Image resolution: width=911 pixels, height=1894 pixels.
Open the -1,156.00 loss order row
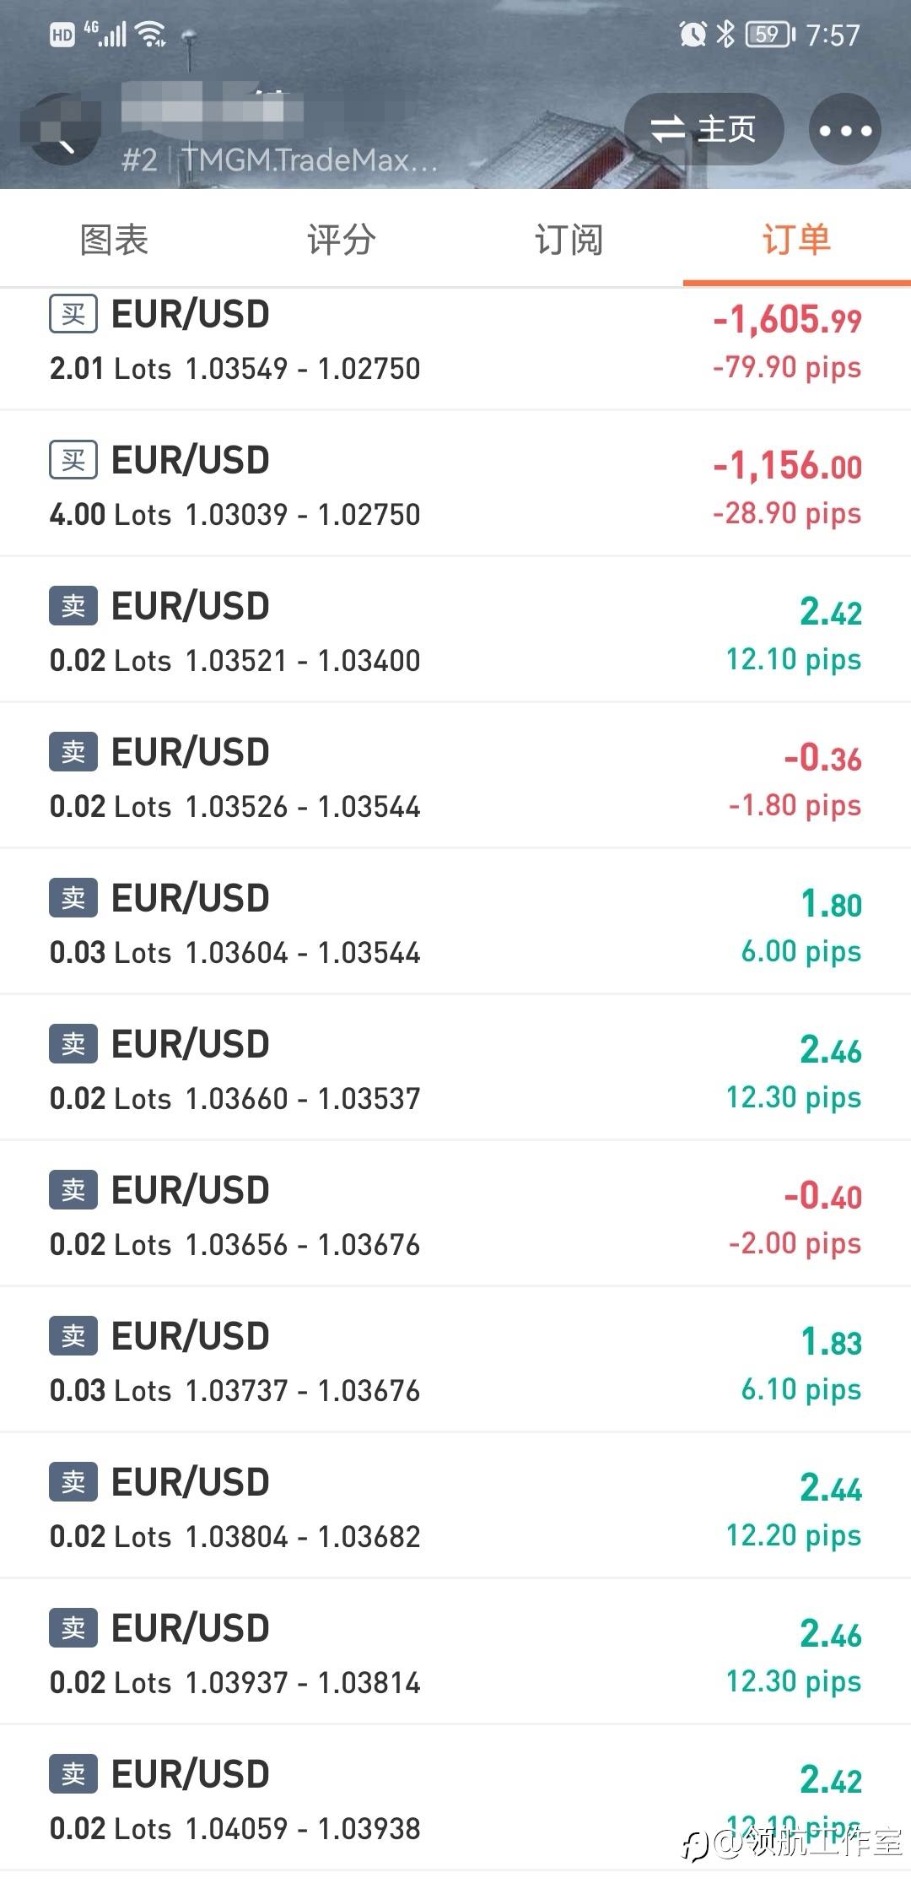point(455,487)
